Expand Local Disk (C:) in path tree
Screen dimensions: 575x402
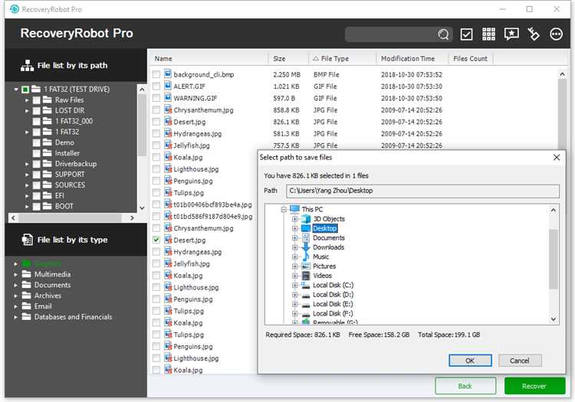click(294, 285)
